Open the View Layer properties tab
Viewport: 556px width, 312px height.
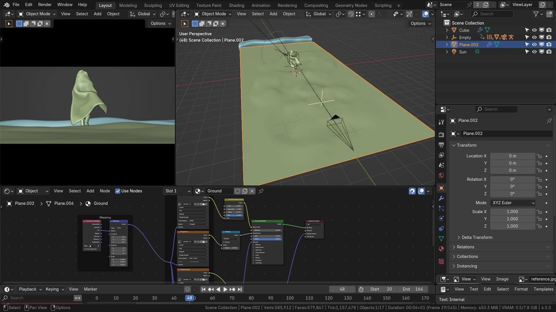[x=441, y=155]
